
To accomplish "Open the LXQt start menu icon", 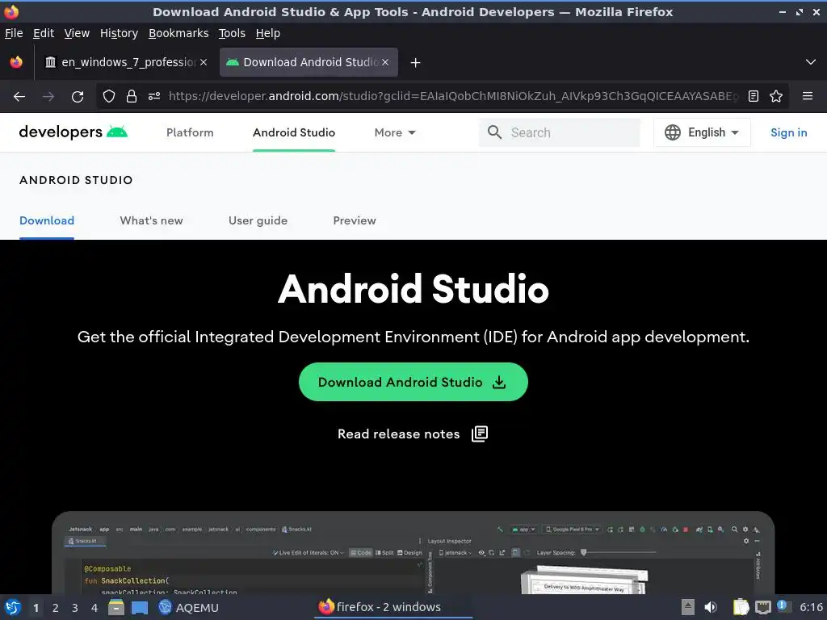I will [13, 607].
